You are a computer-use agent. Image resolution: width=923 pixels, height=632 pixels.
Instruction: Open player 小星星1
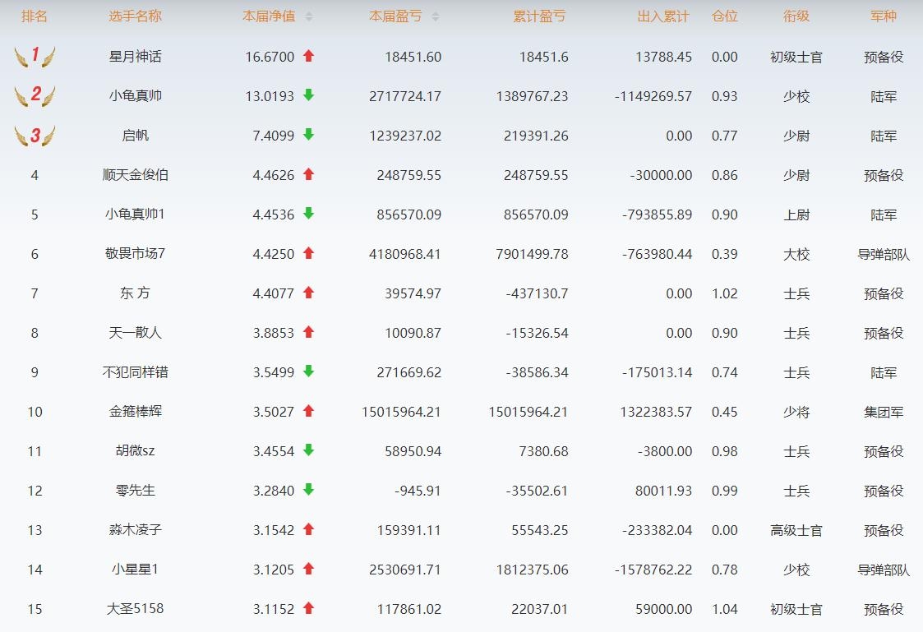135,569
